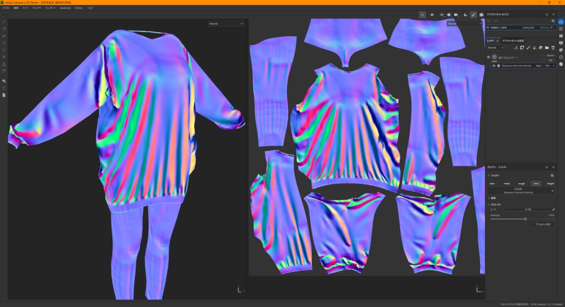This screenshot has height=307, width=565.
Task: Click the seed ランダム button
Action: [528, 209]
